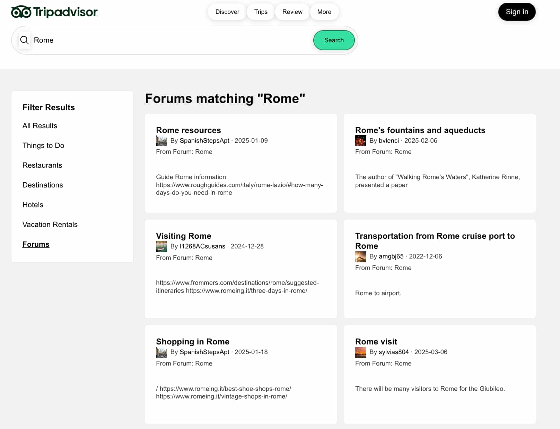Click the roughguides.com URL text
The width and height of the screenshot is (560, 429).
[239, 189]
